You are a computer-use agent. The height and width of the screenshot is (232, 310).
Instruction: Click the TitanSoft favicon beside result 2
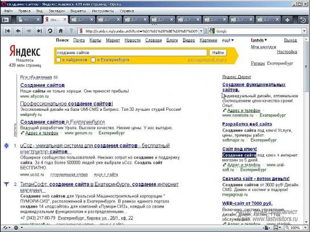6,184
